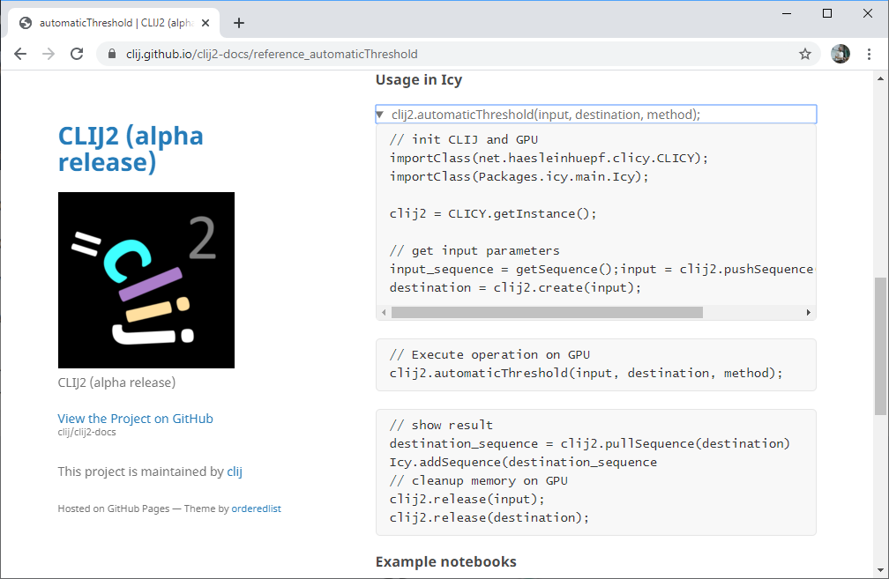Open the user profile avatar
Image resolution: width=889 pixels, height=579 pixels.
pos(840,54)
